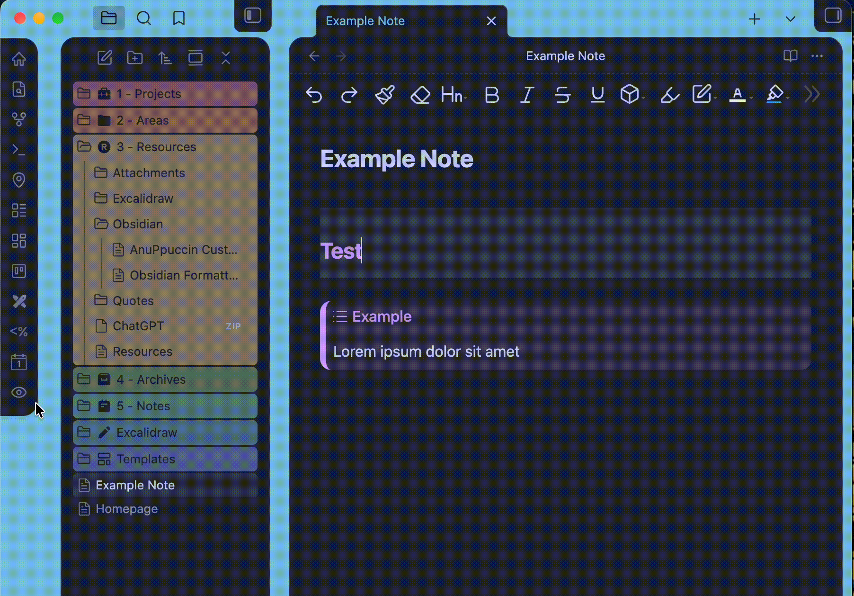Open the ChatGPT zip file

pos(138,326)
